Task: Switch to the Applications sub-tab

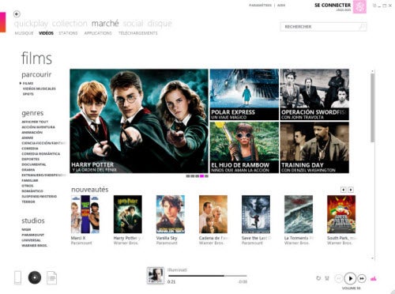Action: 98,33
